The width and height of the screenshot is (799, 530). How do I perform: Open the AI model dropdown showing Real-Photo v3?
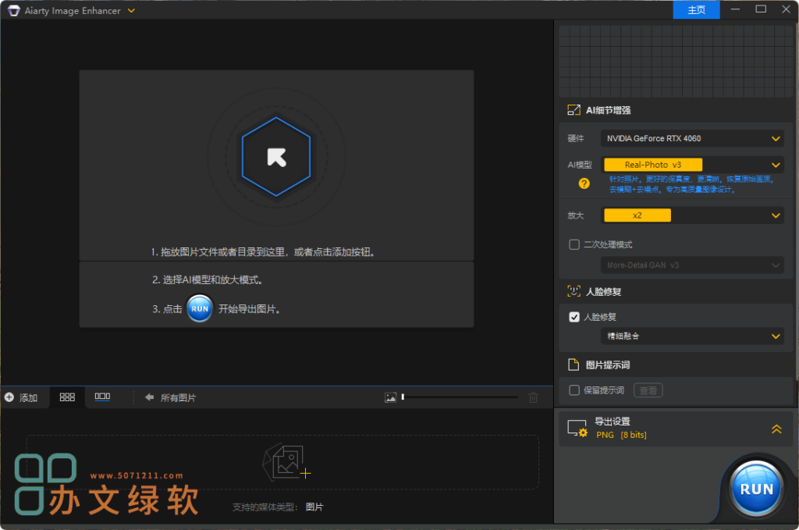[x=692, y=165]
